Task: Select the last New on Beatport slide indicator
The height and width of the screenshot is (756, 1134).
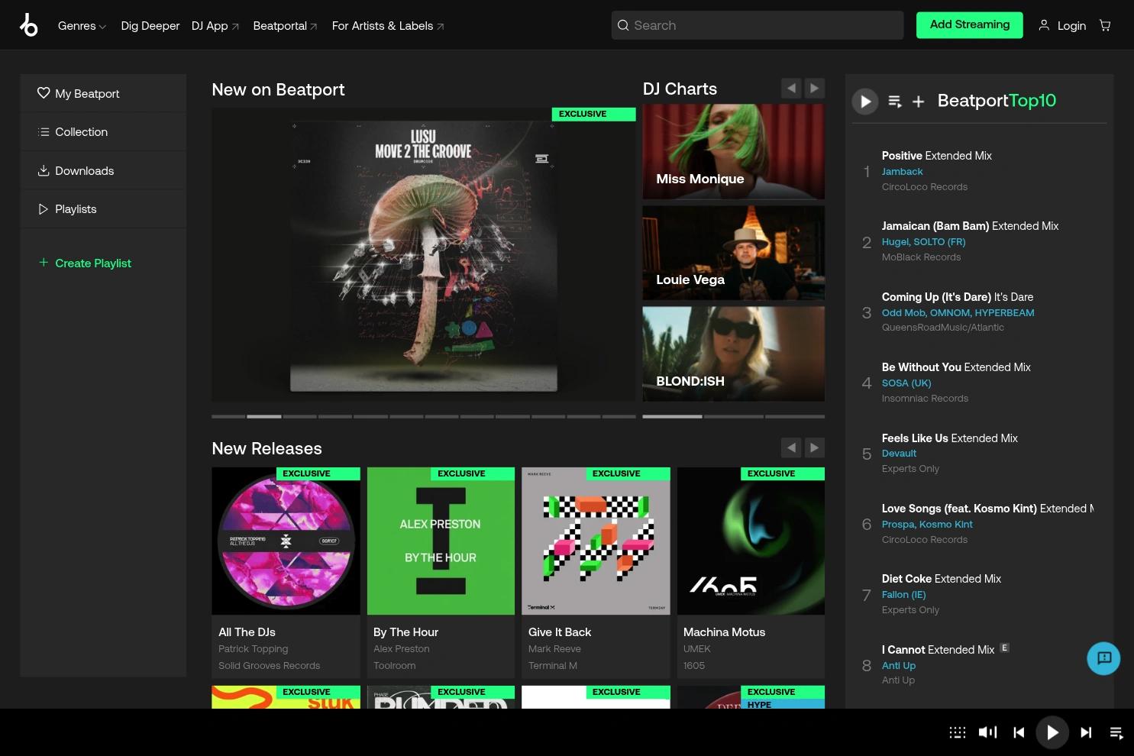Action: (x=619, y=416)
